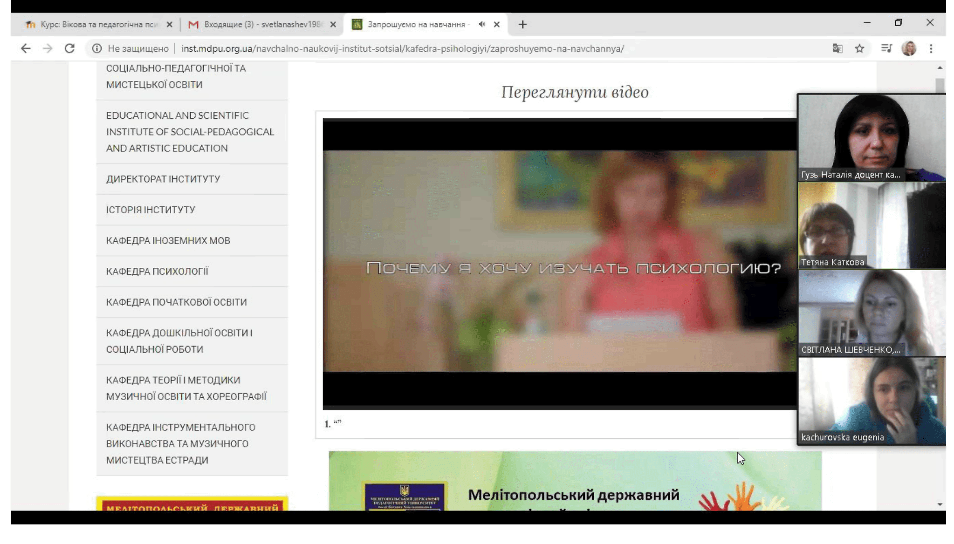Switch to the 'Курс: Вікова та педагогічна' tab
Image resolution: width=954 pixels, height=544 pixels.
pyautogui.click(x=98, y=24)
